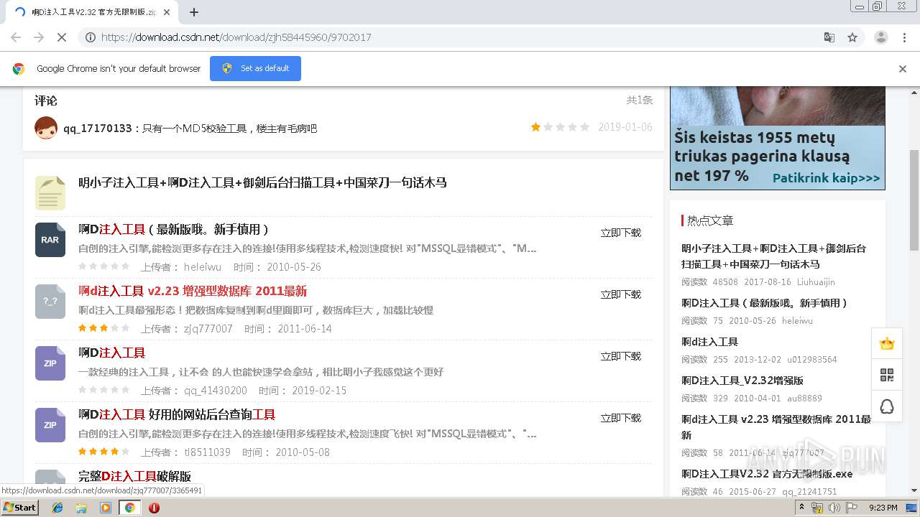Click the crown VIP floating icon
The image size is (920, 517).
click(887, 343)
